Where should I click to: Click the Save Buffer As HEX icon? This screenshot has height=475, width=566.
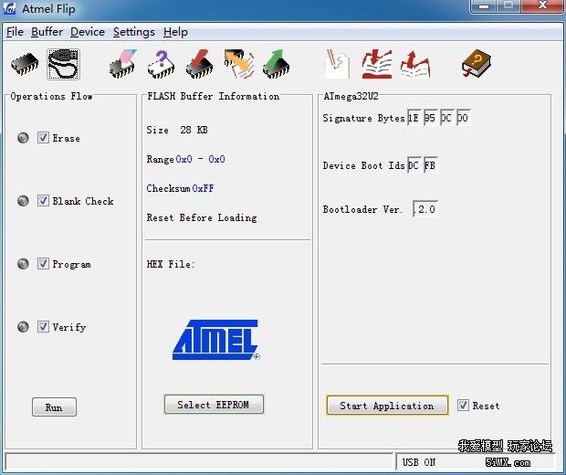[x=415, y=64]
